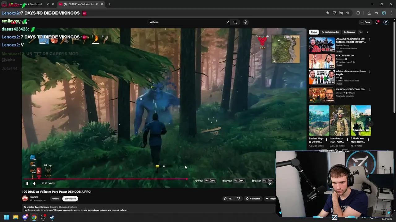
Task: Clear the valheim search text
Action: click(228, 22)
